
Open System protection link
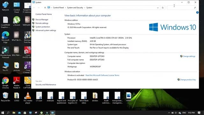(43, 27)
